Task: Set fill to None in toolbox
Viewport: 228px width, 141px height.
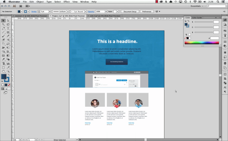Action: (9, 85)
